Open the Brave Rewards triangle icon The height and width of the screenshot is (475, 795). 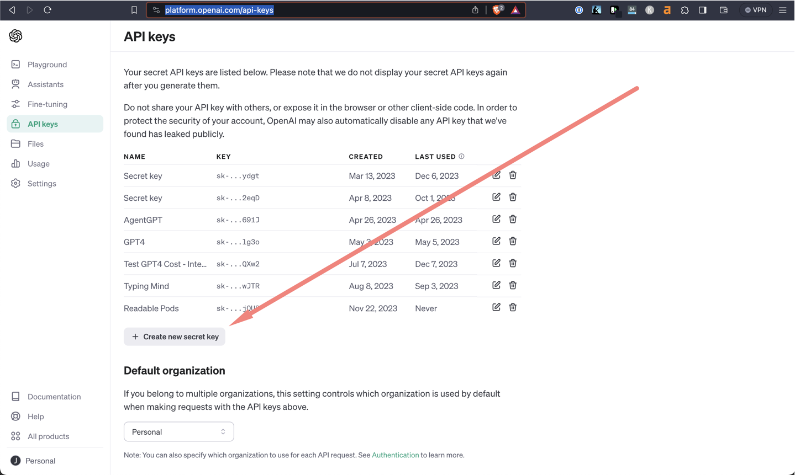coord(515,10)
